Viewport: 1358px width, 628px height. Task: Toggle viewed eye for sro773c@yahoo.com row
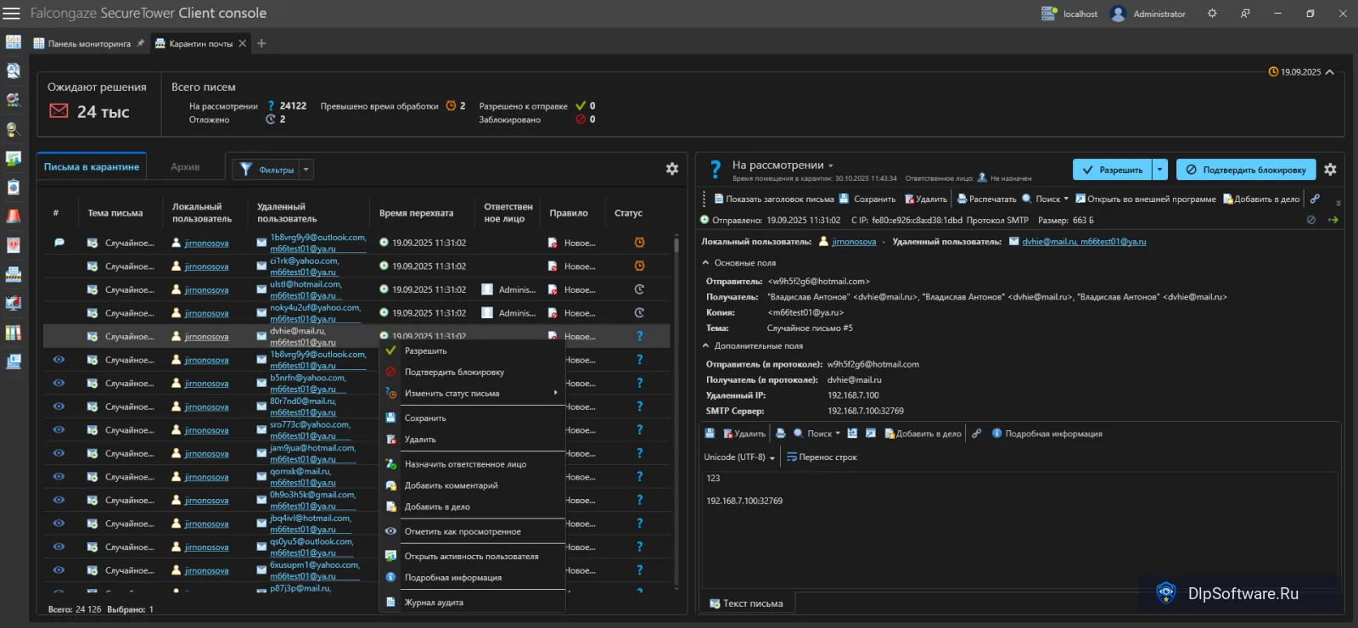[x=59, y=430]
